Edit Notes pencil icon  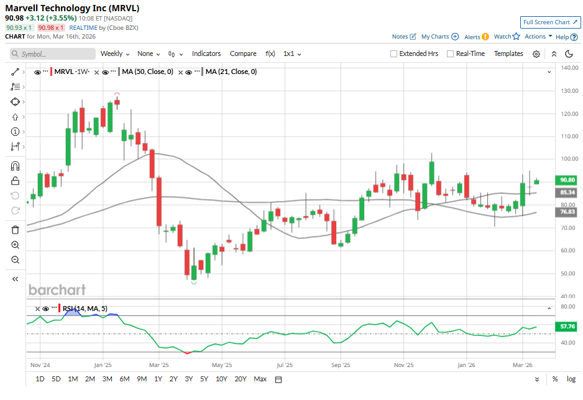(413, 37)
